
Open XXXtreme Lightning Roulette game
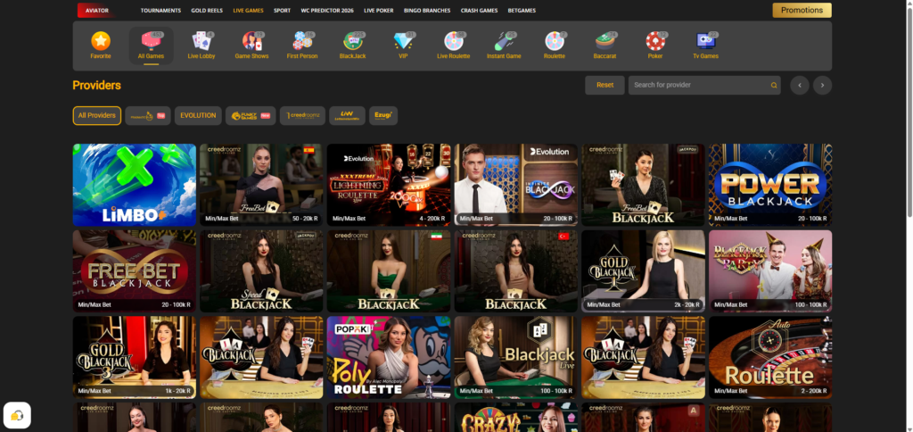pyautogui.click(x=389, y=185)
